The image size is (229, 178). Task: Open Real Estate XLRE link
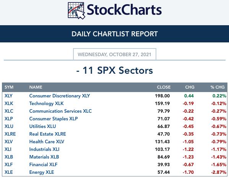click(x=48, y=134)
